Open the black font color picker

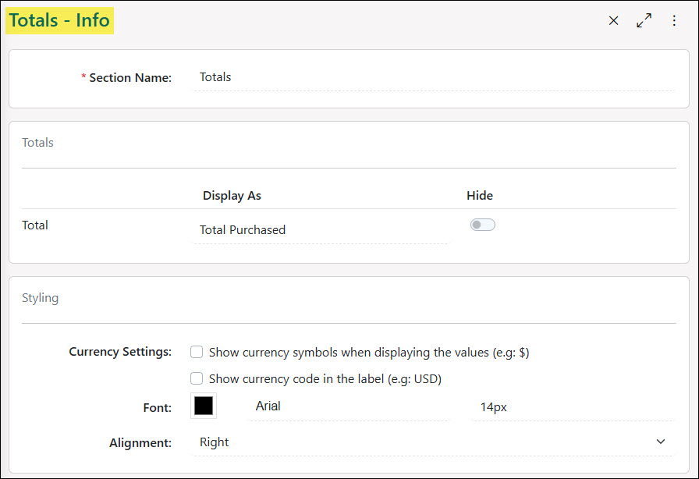click(204, 406)
